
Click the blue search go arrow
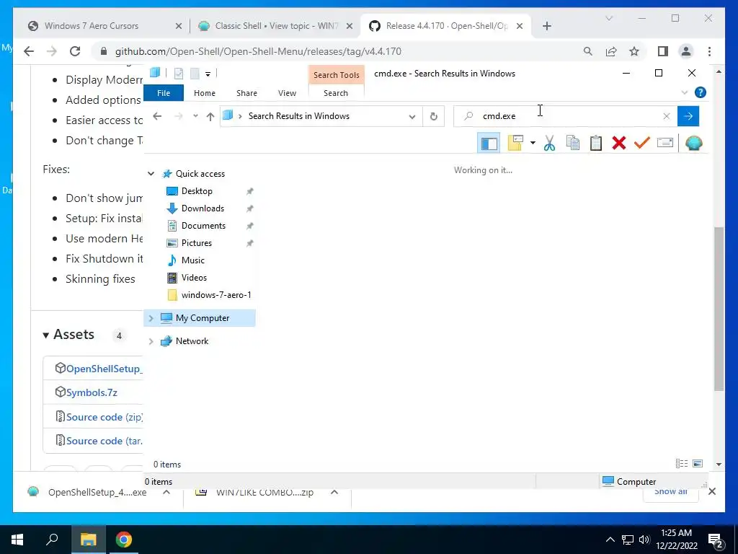[x=688, y=116]
